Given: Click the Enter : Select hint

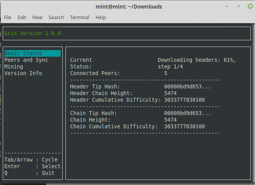Looking at the screenshot, I should click(33, 166).
